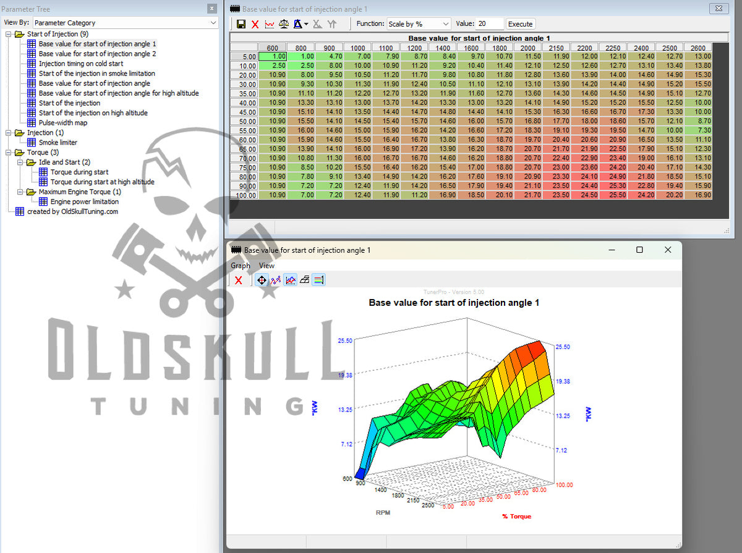Select created by OldSkullTuning.com item

(72, 212)
